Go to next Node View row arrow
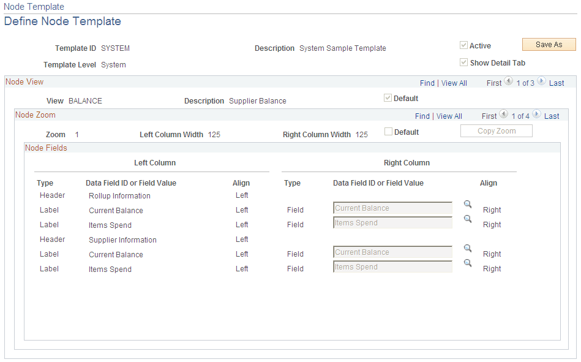 [x=541, y=82]
